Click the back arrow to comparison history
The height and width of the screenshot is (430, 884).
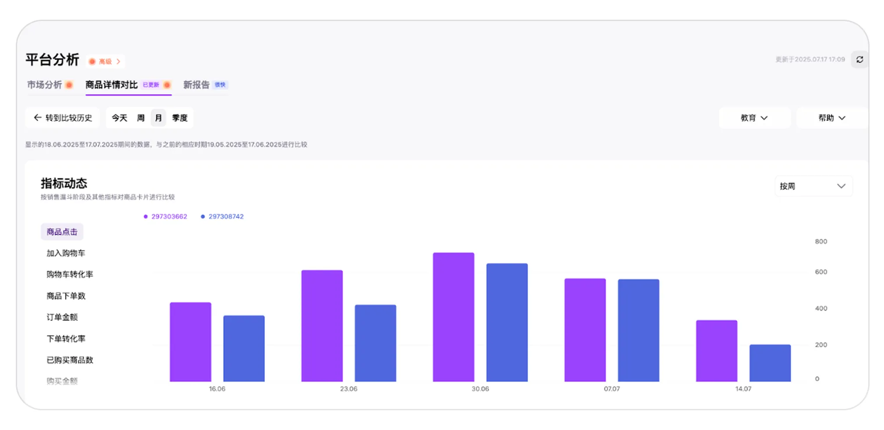point(38,117)
